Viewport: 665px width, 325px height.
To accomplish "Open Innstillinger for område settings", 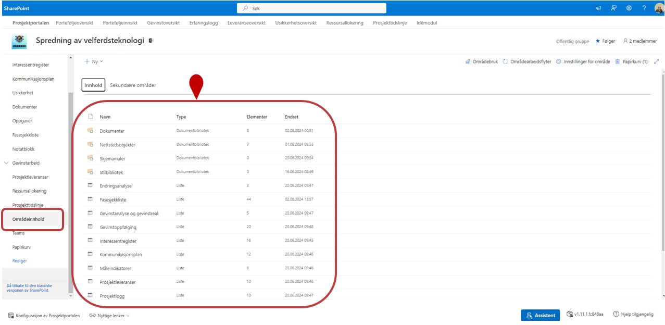I will tap(583, 61).
